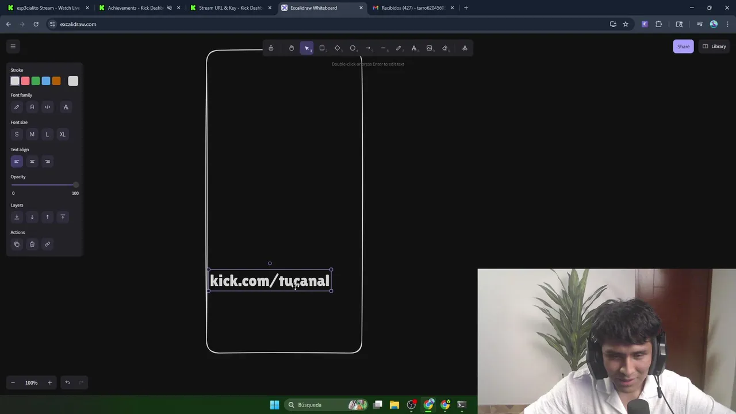
Task: Select the Rectangle shape tool
Action: [x=322, y=48]
